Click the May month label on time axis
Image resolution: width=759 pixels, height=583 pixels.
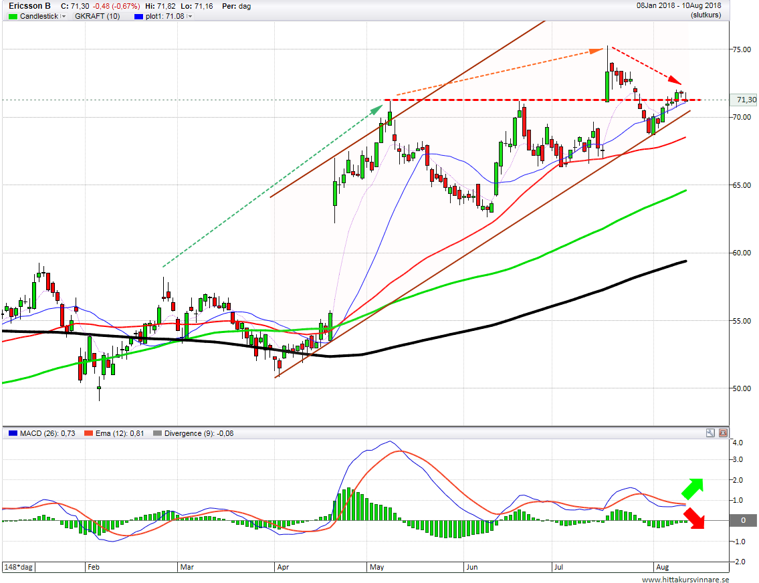pyautogui.click(x=376, y=567)
